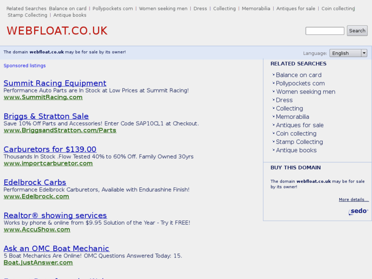Click Collecting in top related searches
Screen dimensions: 372x279
pos(224,9)
